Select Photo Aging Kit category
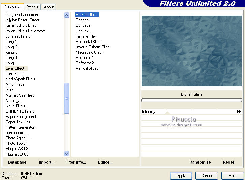Image resolution: width=245 pixels, height=180 pixels. click(18, 138)
